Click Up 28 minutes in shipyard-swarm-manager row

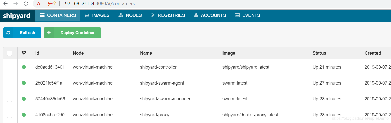(x=327, y=99)
